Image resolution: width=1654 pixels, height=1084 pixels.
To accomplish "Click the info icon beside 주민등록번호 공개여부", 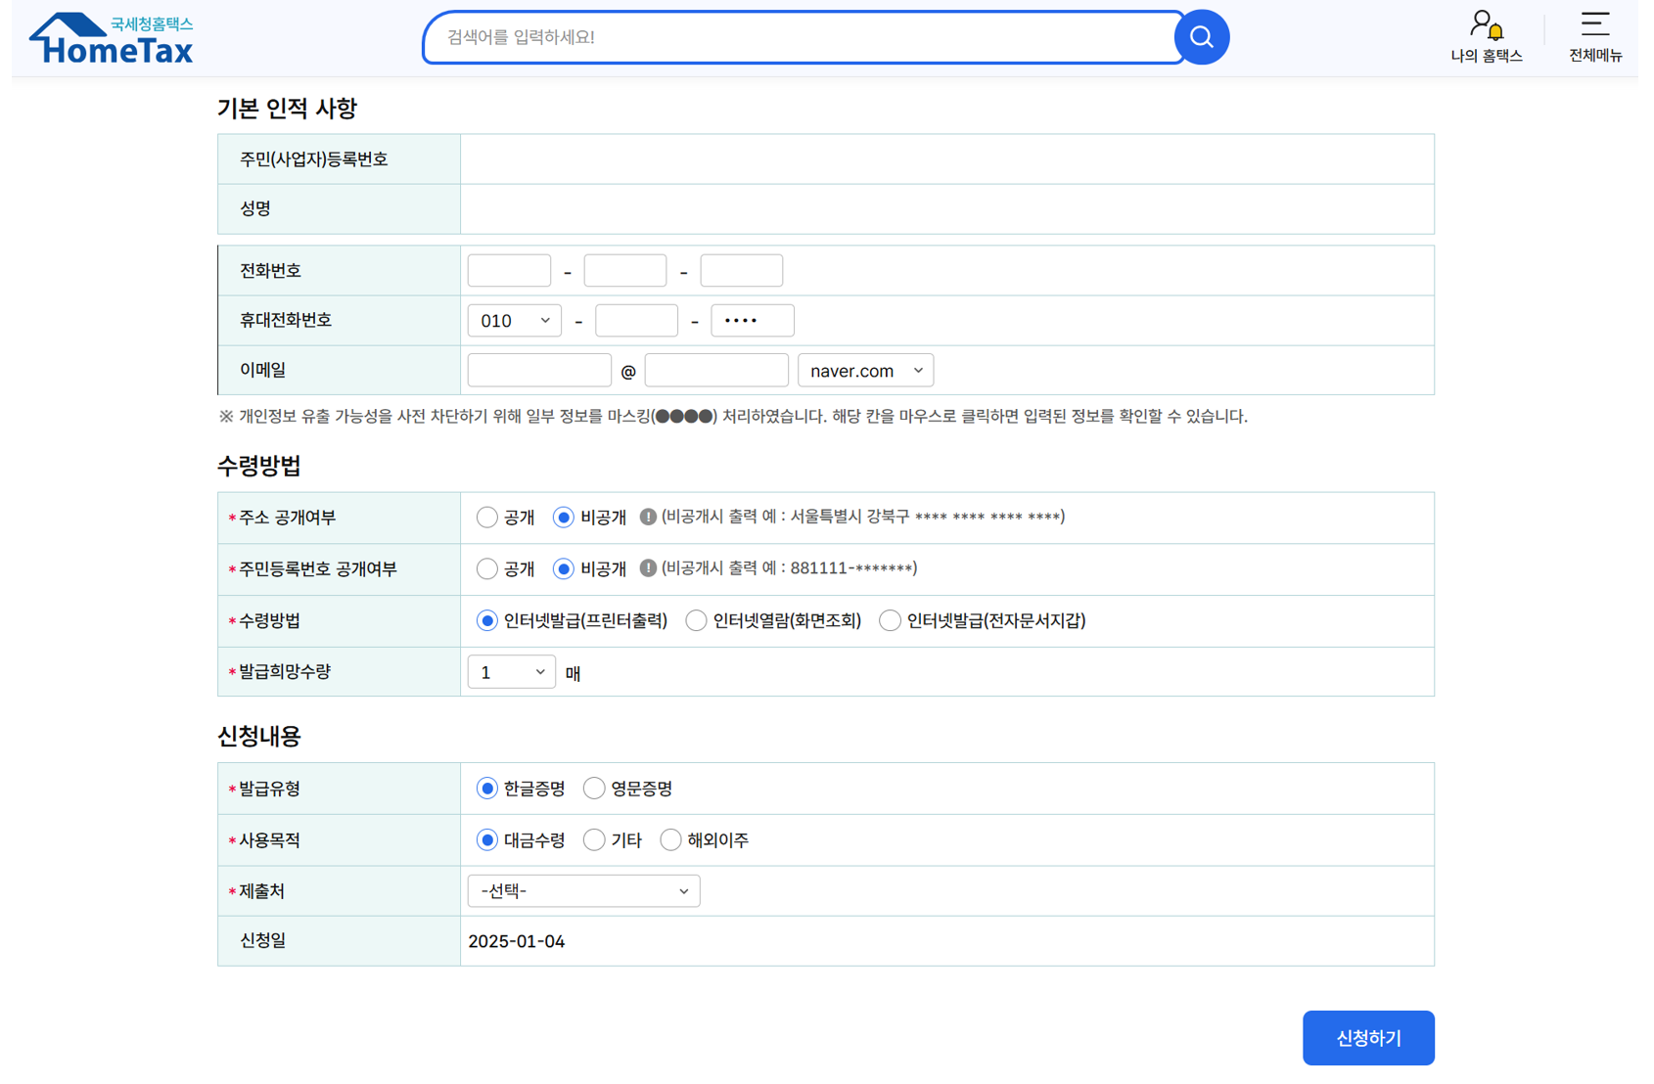I will (x=648, y=567).
